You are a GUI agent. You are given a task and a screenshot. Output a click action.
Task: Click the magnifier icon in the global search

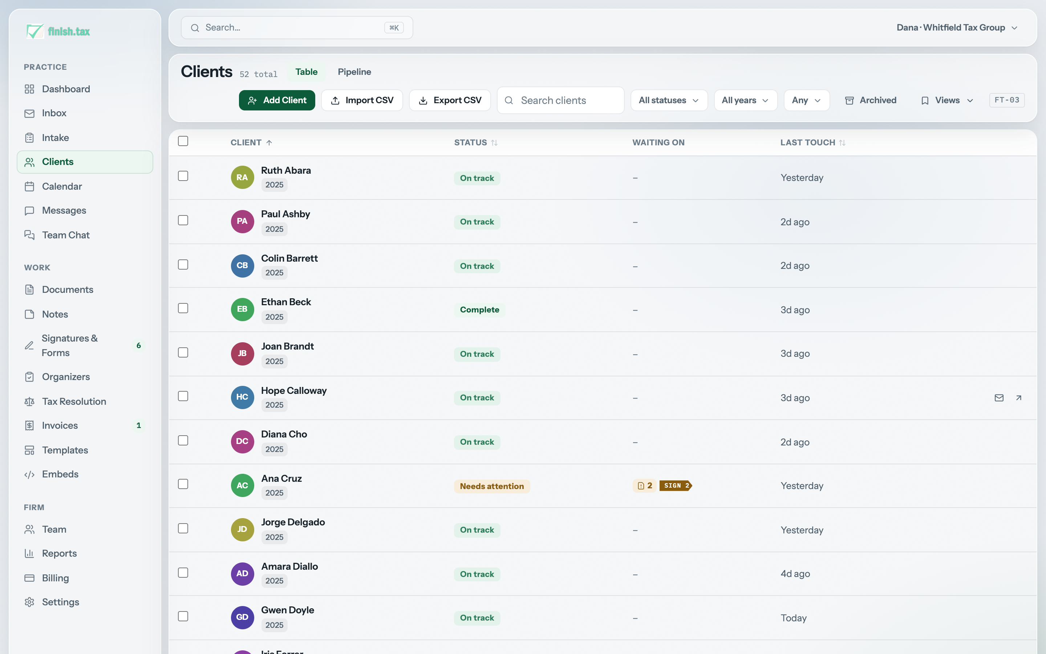(195, 28)
